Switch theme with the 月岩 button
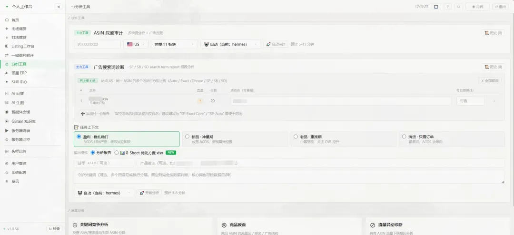This screenshot has width=514, height=235. 477,7
